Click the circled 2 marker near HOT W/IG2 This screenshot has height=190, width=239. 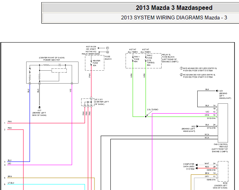coord(107,52)
